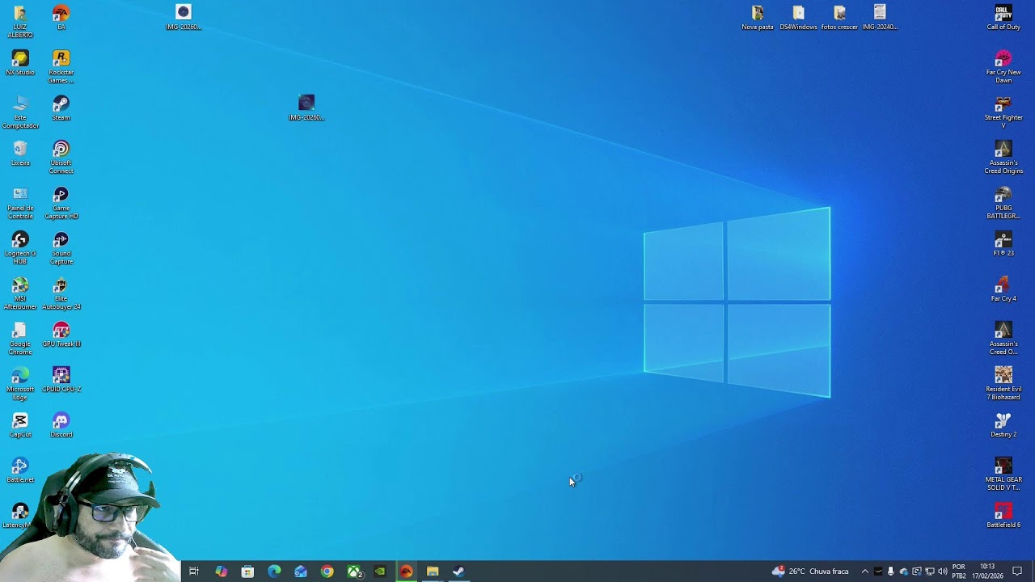This screenshot has width=1035, height=582.
Task: Select the Discord desktop shortcut
Action: click(61, 425)
